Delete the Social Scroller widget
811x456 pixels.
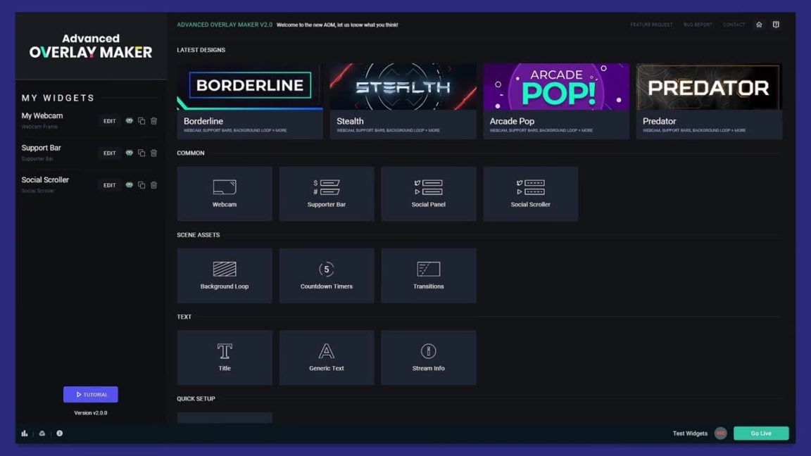coord(153,184)
